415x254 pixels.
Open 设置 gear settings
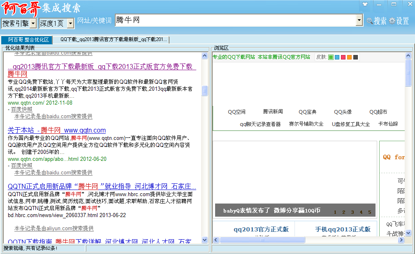coord(399,21)
